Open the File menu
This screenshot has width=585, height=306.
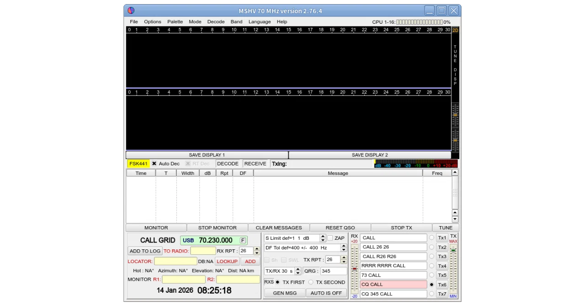(x=134, y=21)
